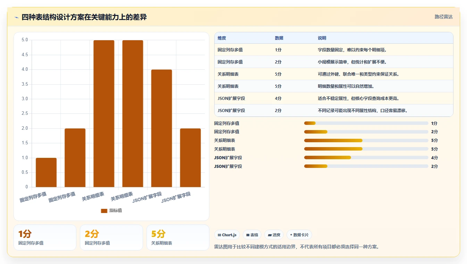Viewport: 467px width, 264px height.
Task: Click the footer note starting with 雷达图用于比较
Action: 297,247
